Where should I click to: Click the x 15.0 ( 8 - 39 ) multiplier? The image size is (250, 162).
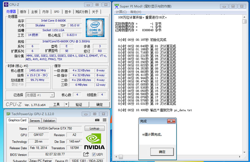[37, 75]
